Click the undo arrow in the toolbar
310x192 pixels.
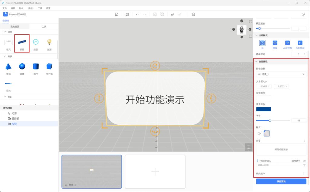137,14
